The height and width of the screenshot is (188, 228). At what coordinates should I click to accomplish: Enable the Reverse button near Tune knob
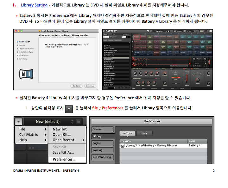[199, 59]
